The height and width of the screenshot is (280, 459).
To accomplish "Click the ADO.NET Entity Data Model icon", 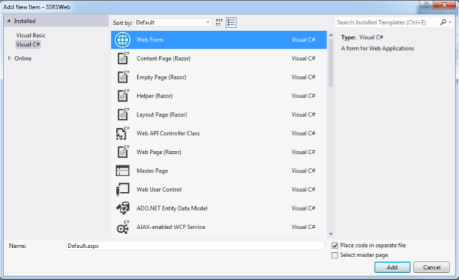I will point(123,208).
